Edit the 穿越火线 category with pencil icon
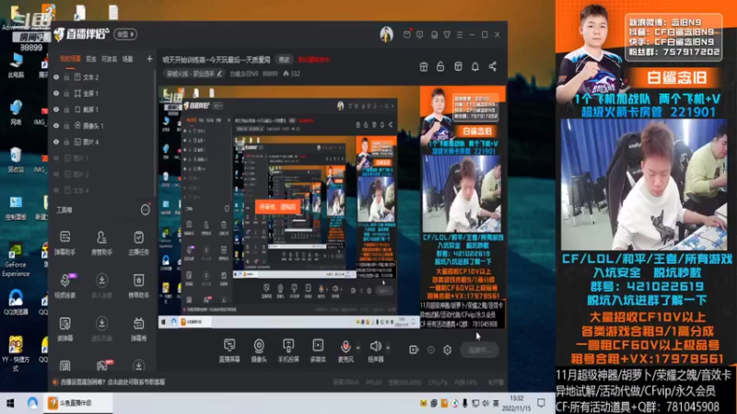737x414 pixels. [219, 74]
